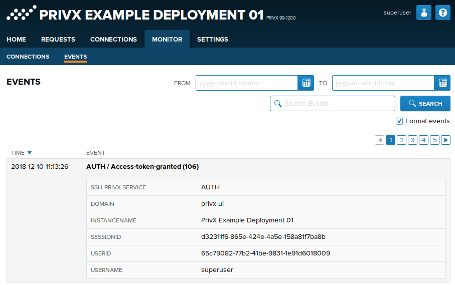This screenshot has width=455, height=285.
Task: Click the Search Events text field
Action: pyautogui.click(x=333, y=103)
